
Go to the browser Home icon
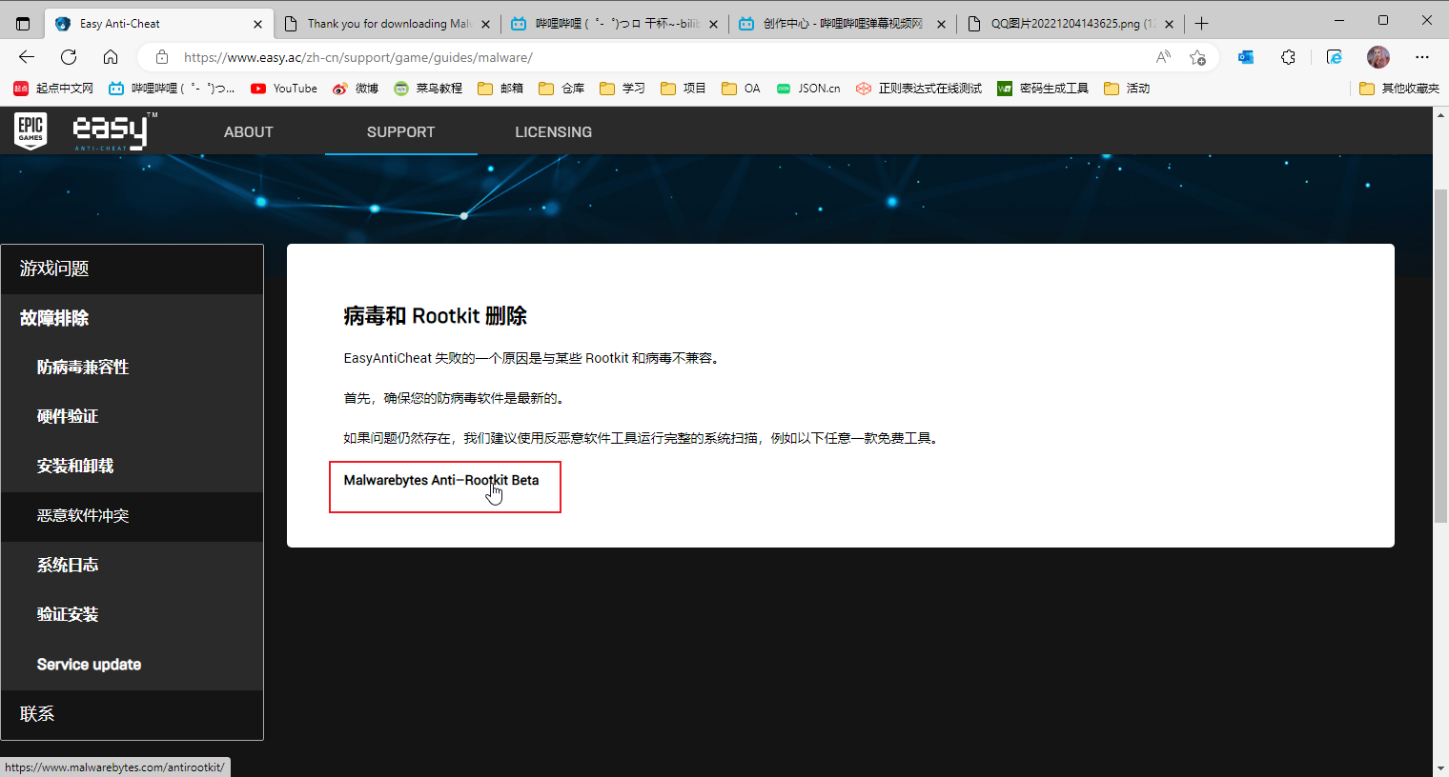click(x=111, y=57)
